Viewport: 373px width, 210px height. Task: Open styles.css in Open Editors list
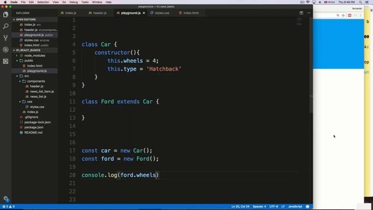pos(31,40)
